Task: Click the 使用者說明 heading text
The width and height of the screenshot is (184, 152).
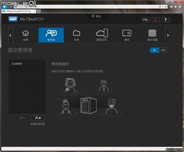Action: point(60,64)
